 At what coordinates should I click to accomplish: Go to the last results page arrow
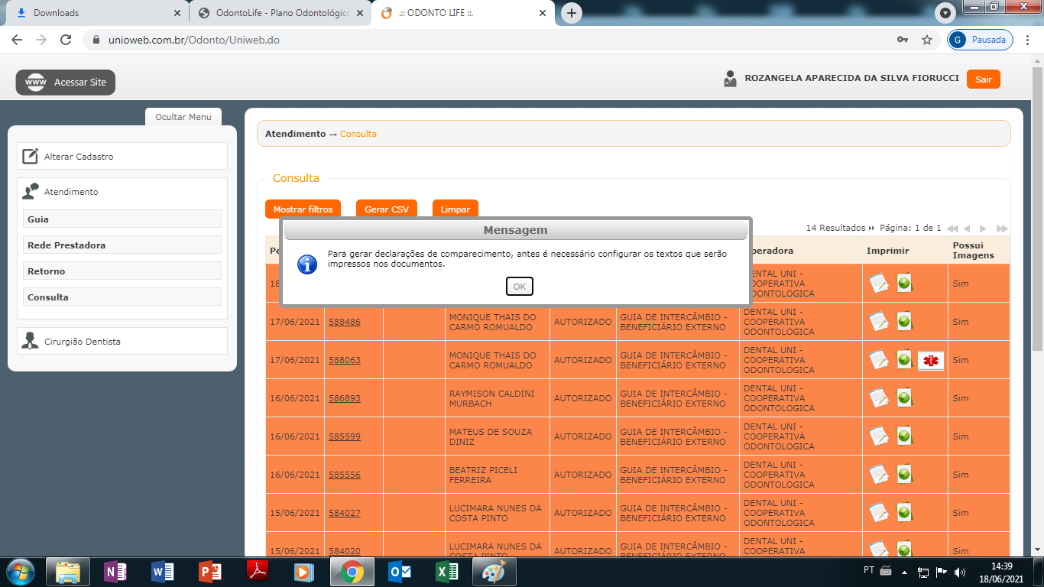point(1002,229)
